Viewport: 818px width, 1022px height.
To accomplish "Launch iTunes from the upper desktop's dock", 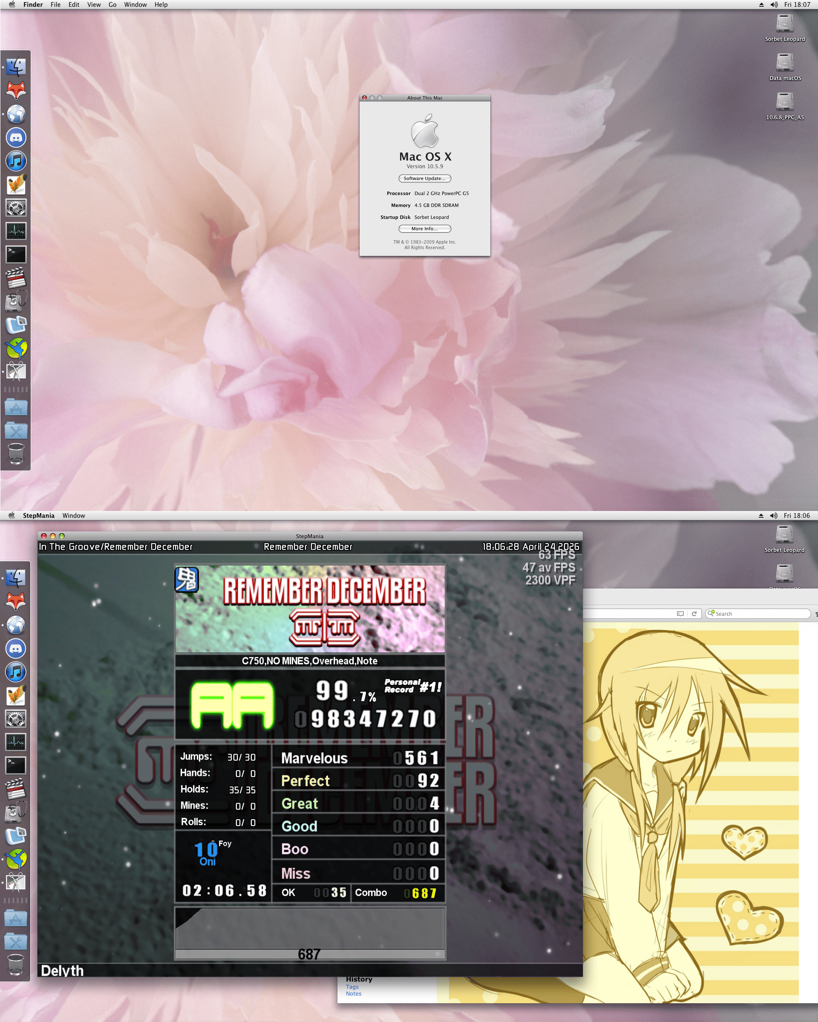I will [x=16, y=161].
